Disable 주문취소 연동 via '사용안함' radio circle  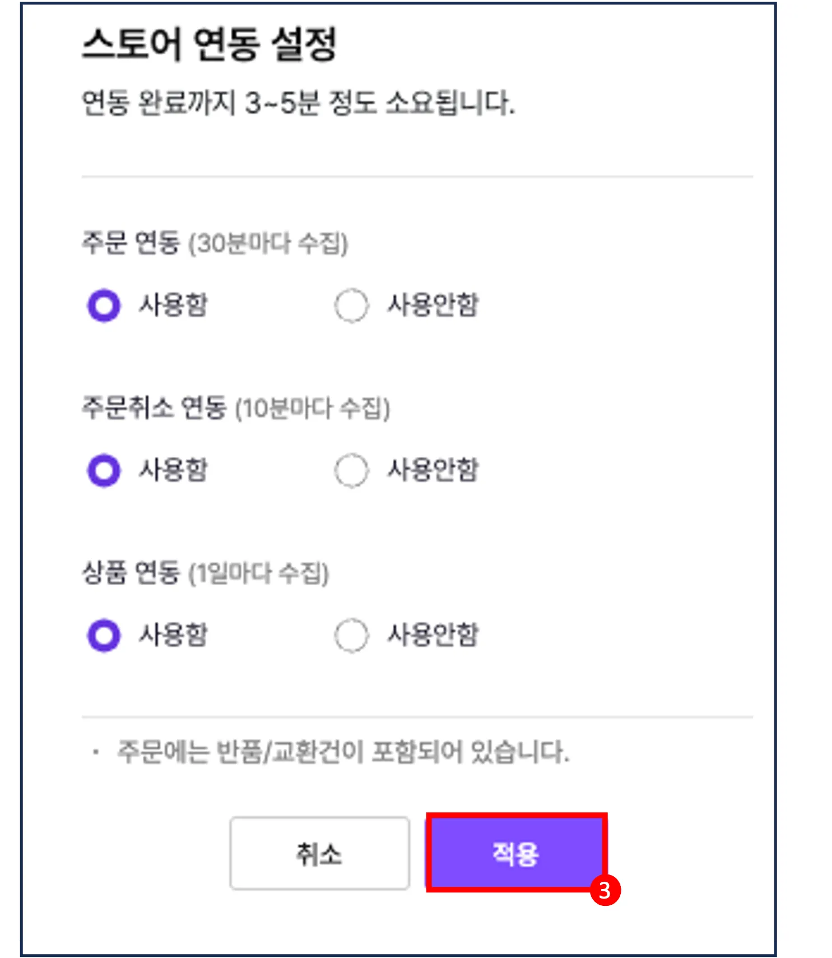coord(351,470)
